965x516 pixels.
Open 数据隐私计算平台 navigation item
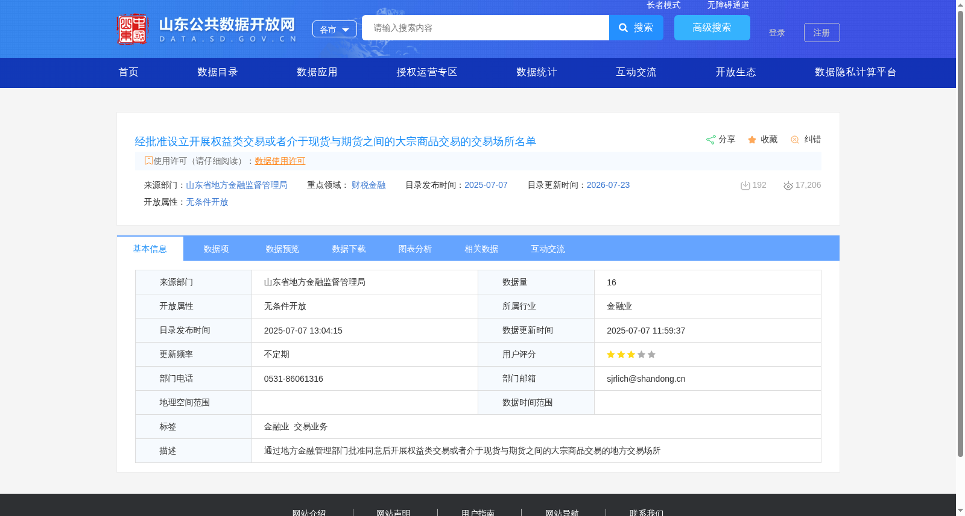pos(856,72)
